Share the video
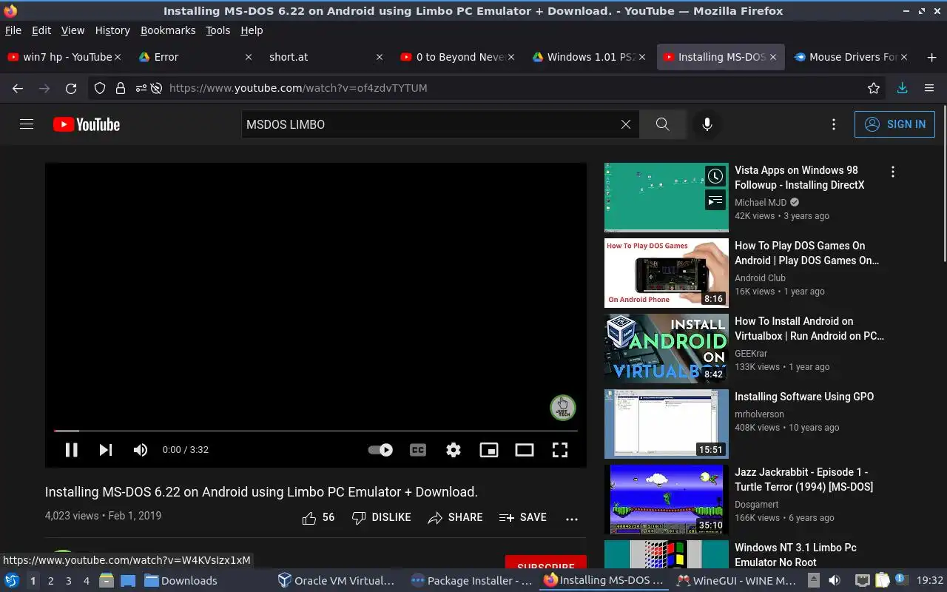947x592 pixels. tap(455, 518)
